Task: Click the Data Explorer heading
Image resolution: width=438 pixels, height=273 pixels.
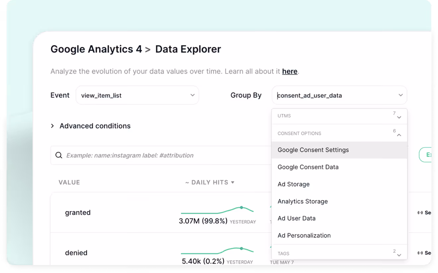Action: pyautogui.click(x=188, y=49)
